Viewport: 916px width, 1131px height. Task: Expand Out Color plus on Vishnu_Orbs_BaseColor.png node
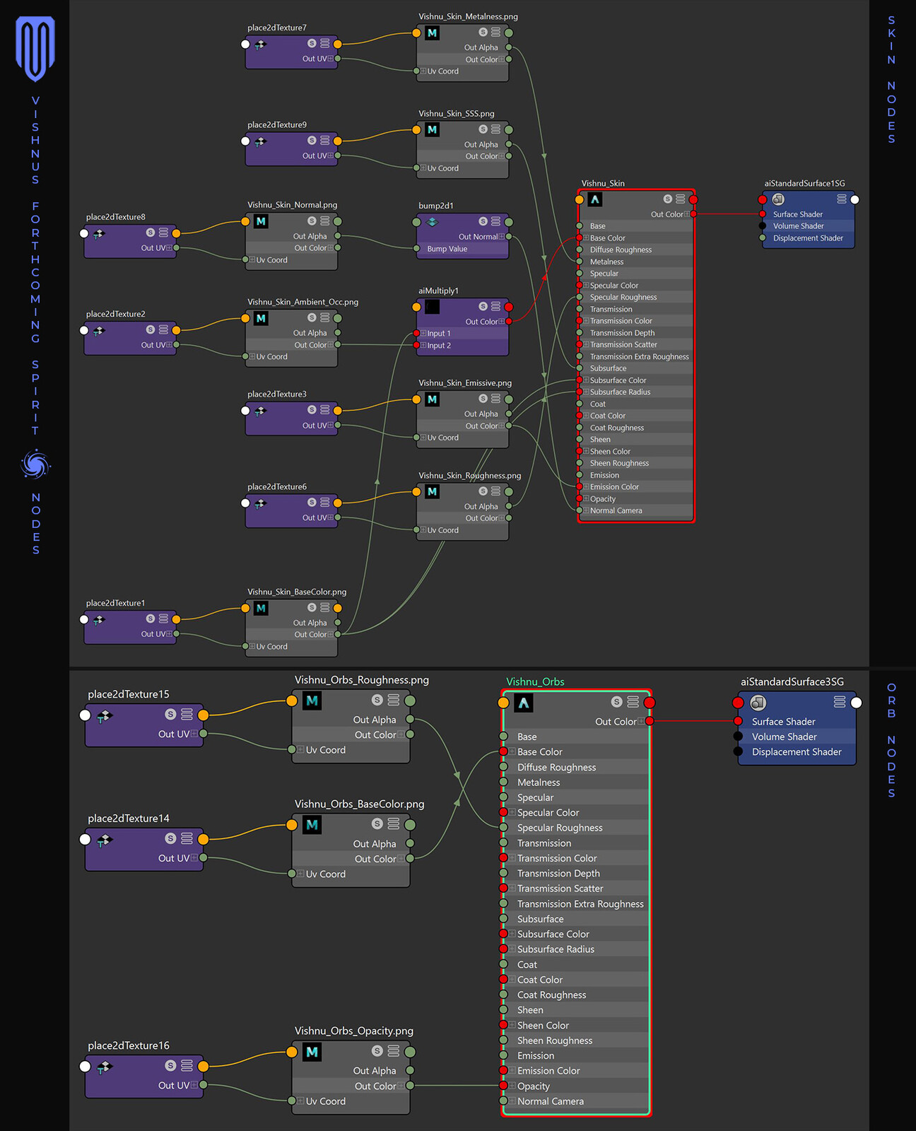pyautogui.click(x=401, y=858)
